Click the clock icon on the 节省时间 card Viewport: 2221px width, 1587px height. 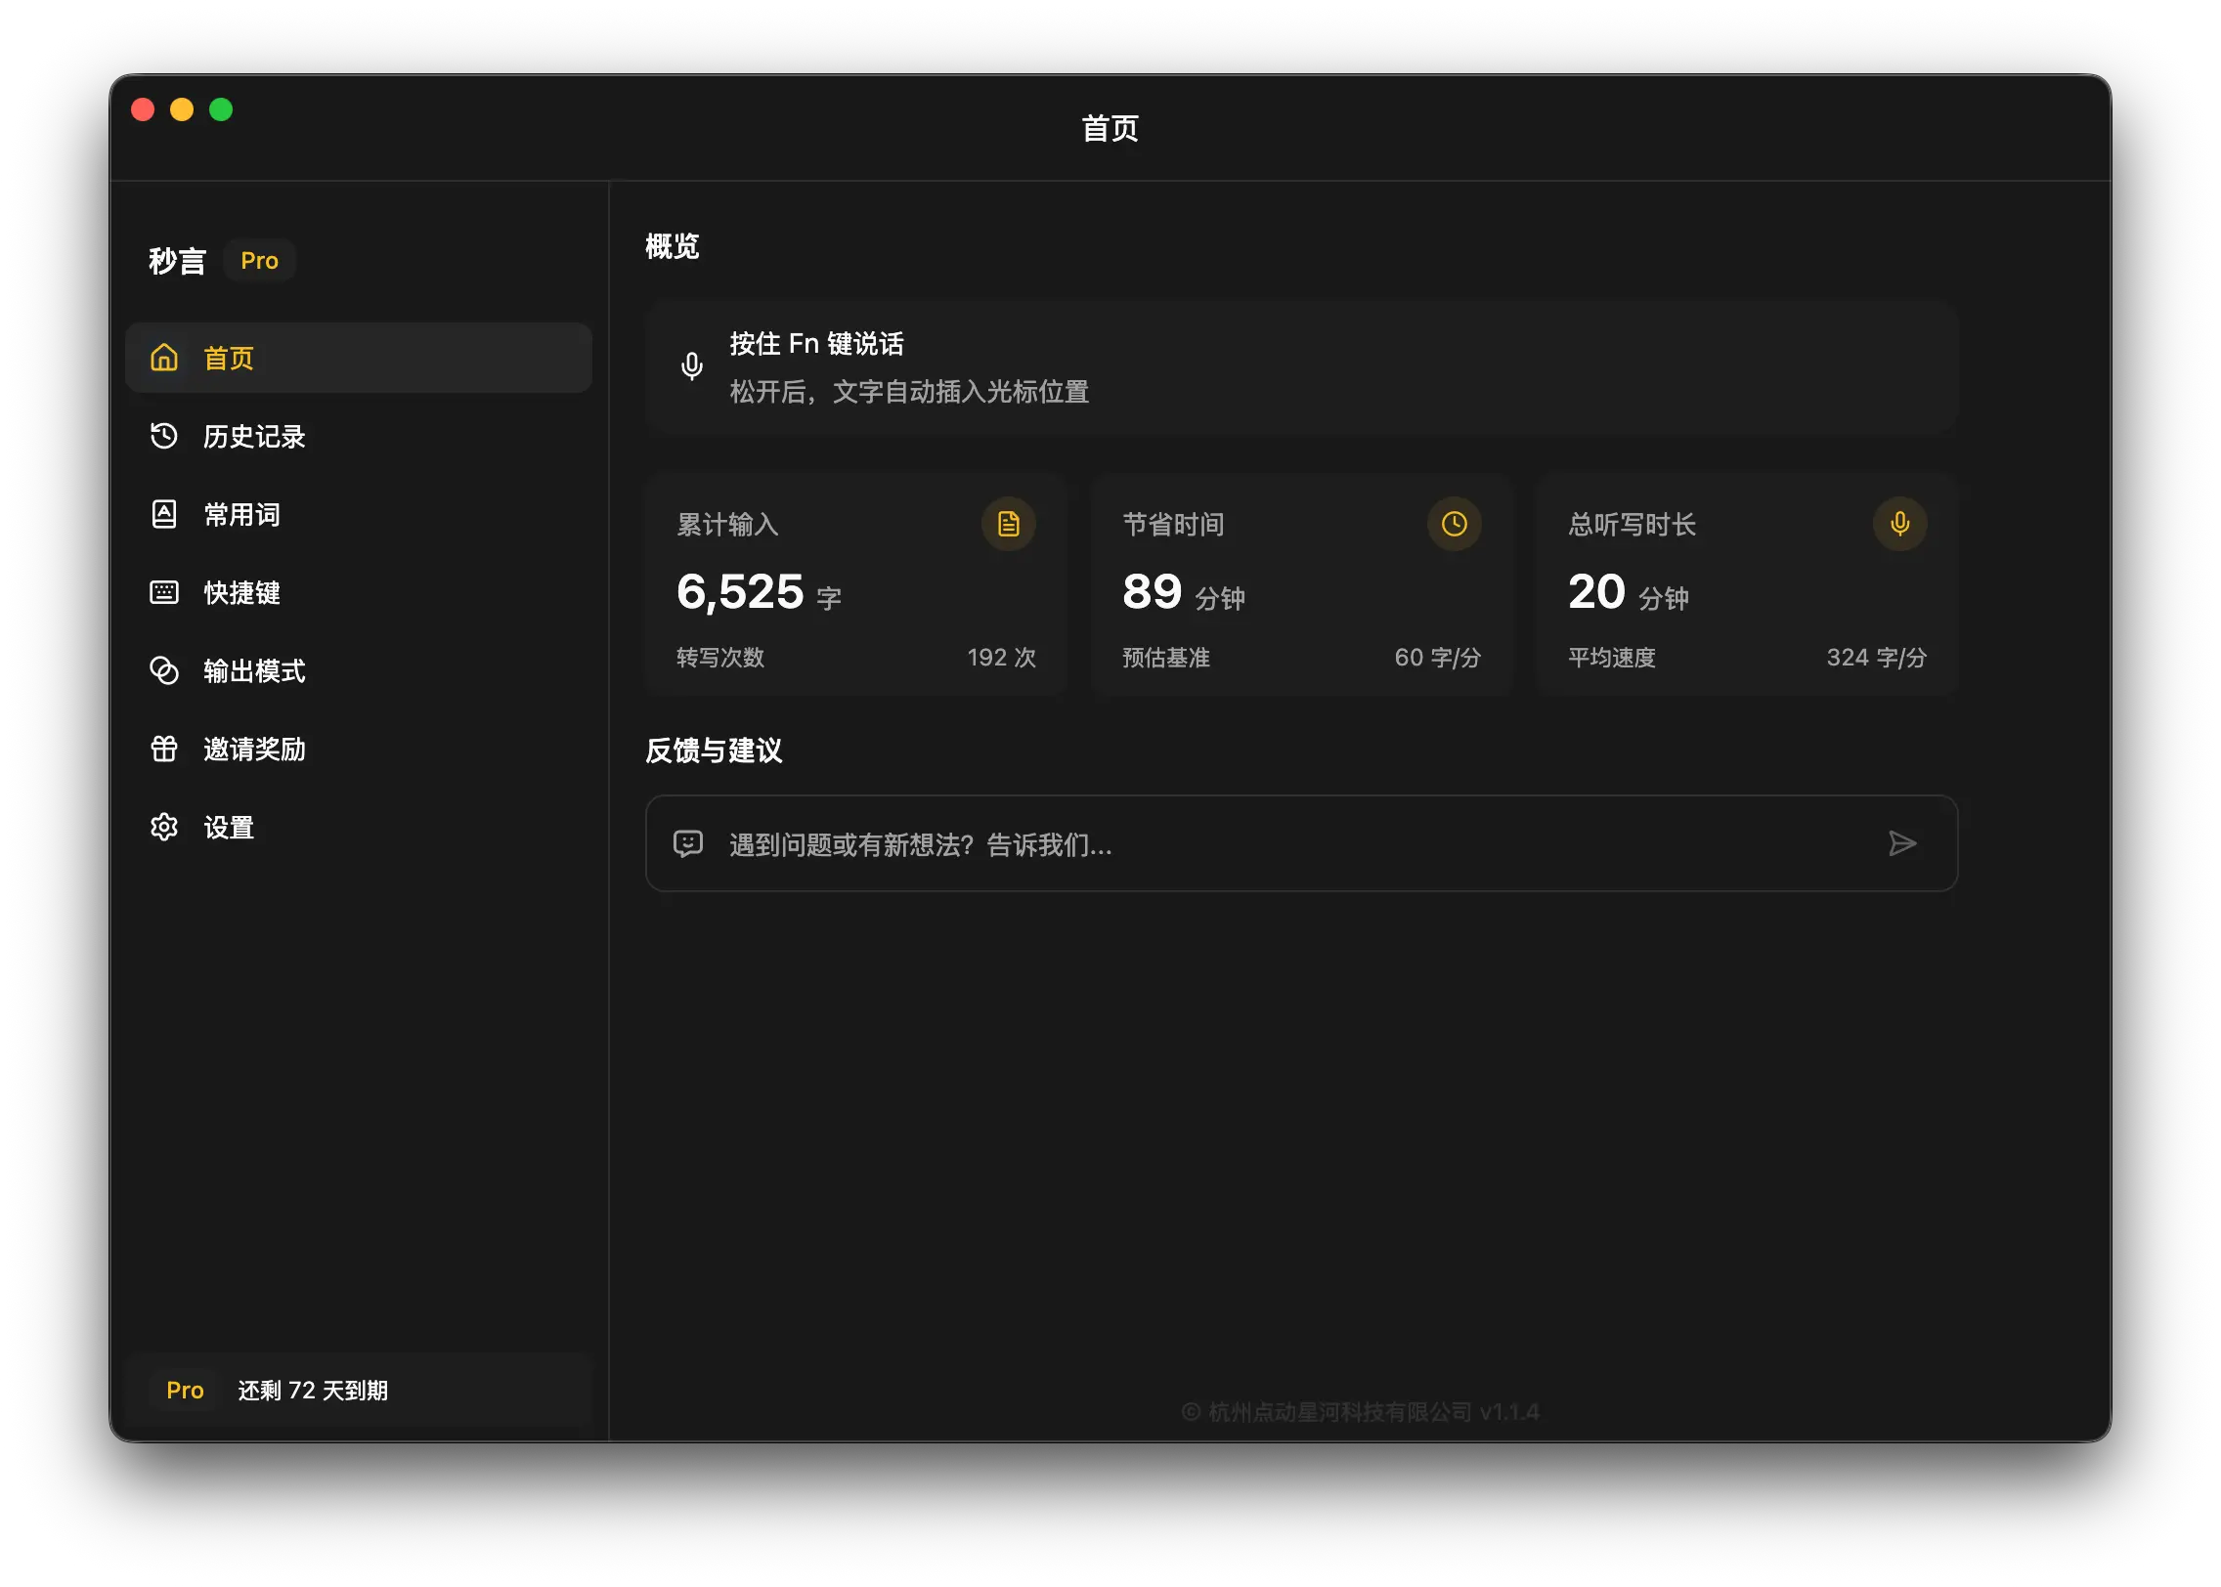1454,525
